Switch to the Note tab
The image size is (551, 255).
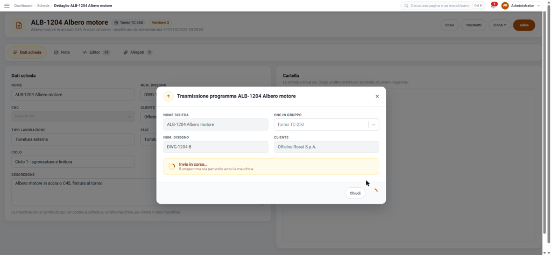[62, 52]
